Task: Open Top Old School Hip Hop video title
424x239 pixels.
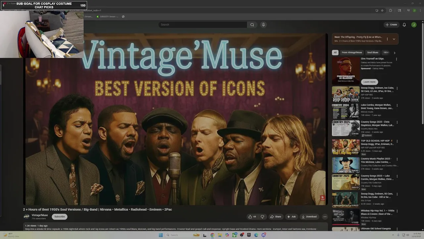Action: tap(377, 142)
